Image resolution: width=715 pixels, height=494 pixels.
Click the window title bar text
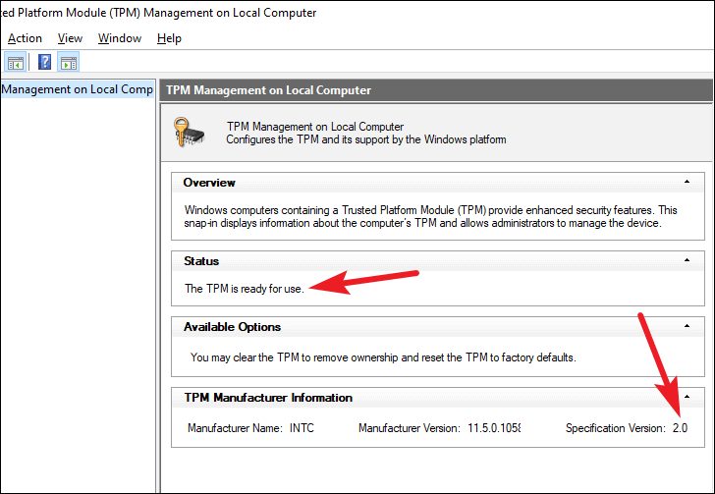158,13
